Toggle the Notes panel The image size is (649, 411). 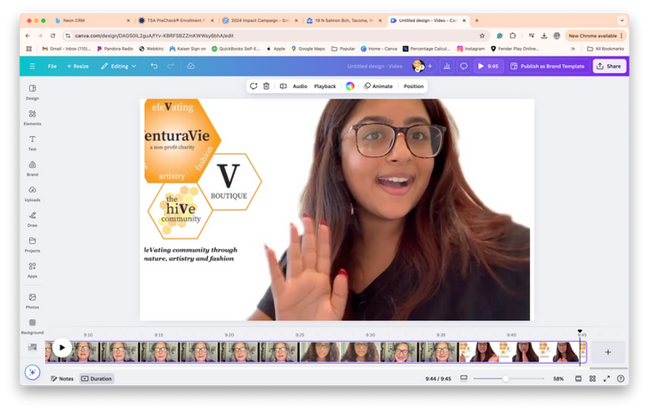pos(62,379)
